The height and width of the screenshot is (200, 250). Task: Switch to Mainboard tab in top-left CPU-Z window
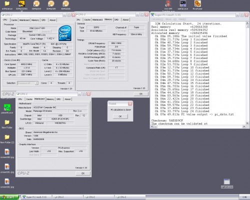tap(24, 20)
